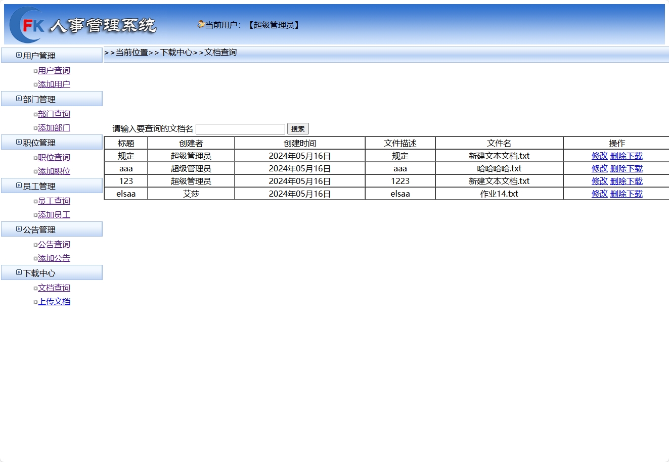Click the 请输入要查询的文档名 label
The width and height of the screenshot is (669, 462).
pyautogui.click(x=153, y=129)
